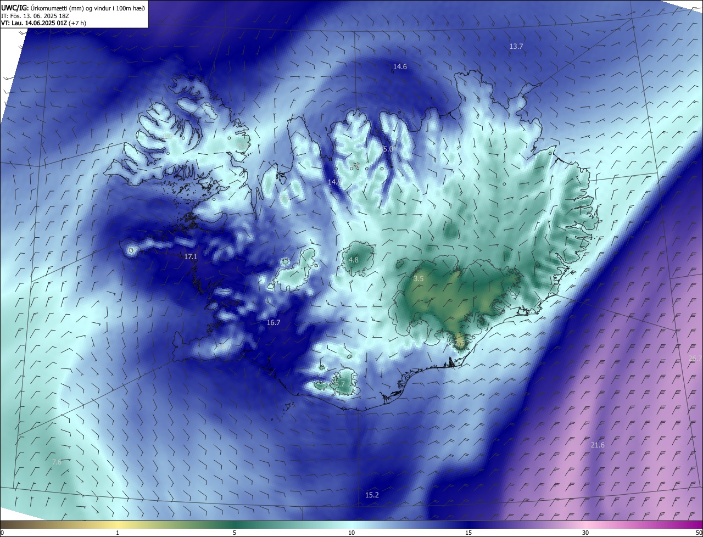Select the 'IT: Fös. 13. 06. 2025 18Z' line
This screenshot has width=703, height=537.
coord(35,15)
